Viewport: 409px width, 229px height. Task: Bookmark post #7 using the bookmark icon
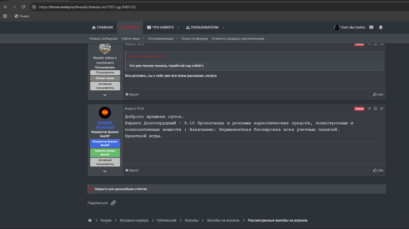(375, 108)
